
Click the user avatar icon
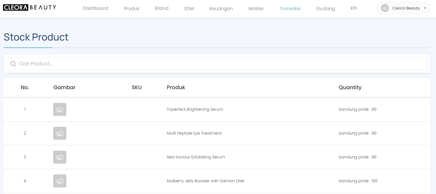point(385,8)
